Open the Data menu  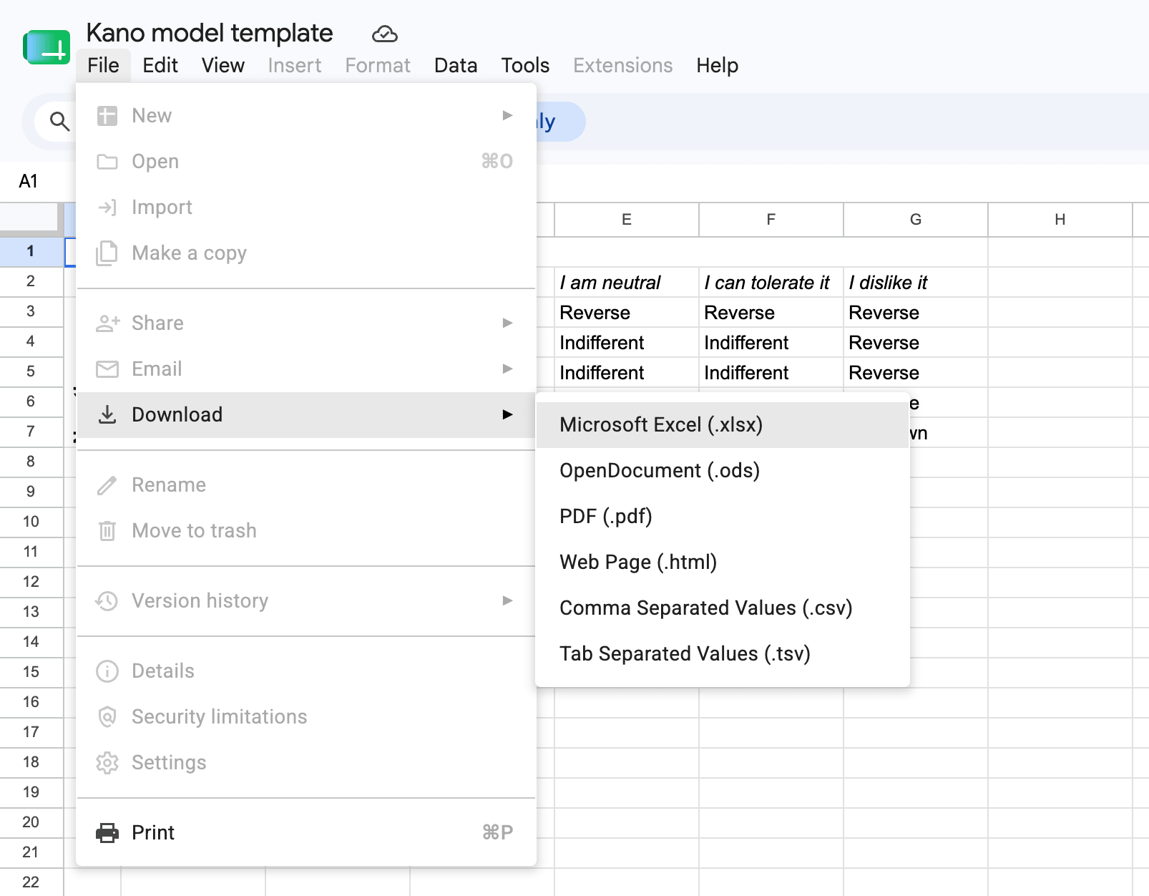(x=456, y=66)
